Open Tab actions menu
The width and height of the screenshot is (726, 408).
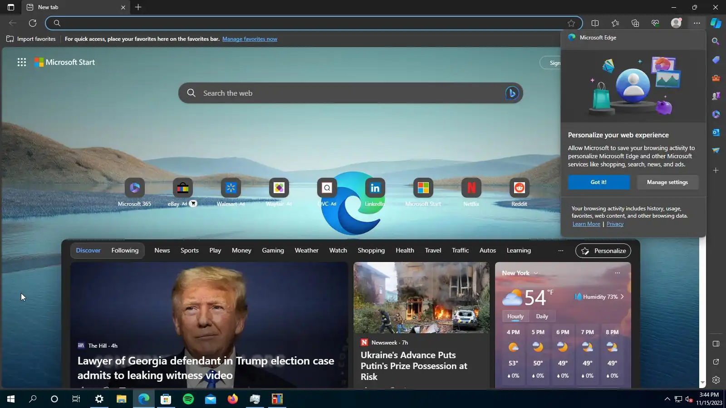(x=11, y=7)
